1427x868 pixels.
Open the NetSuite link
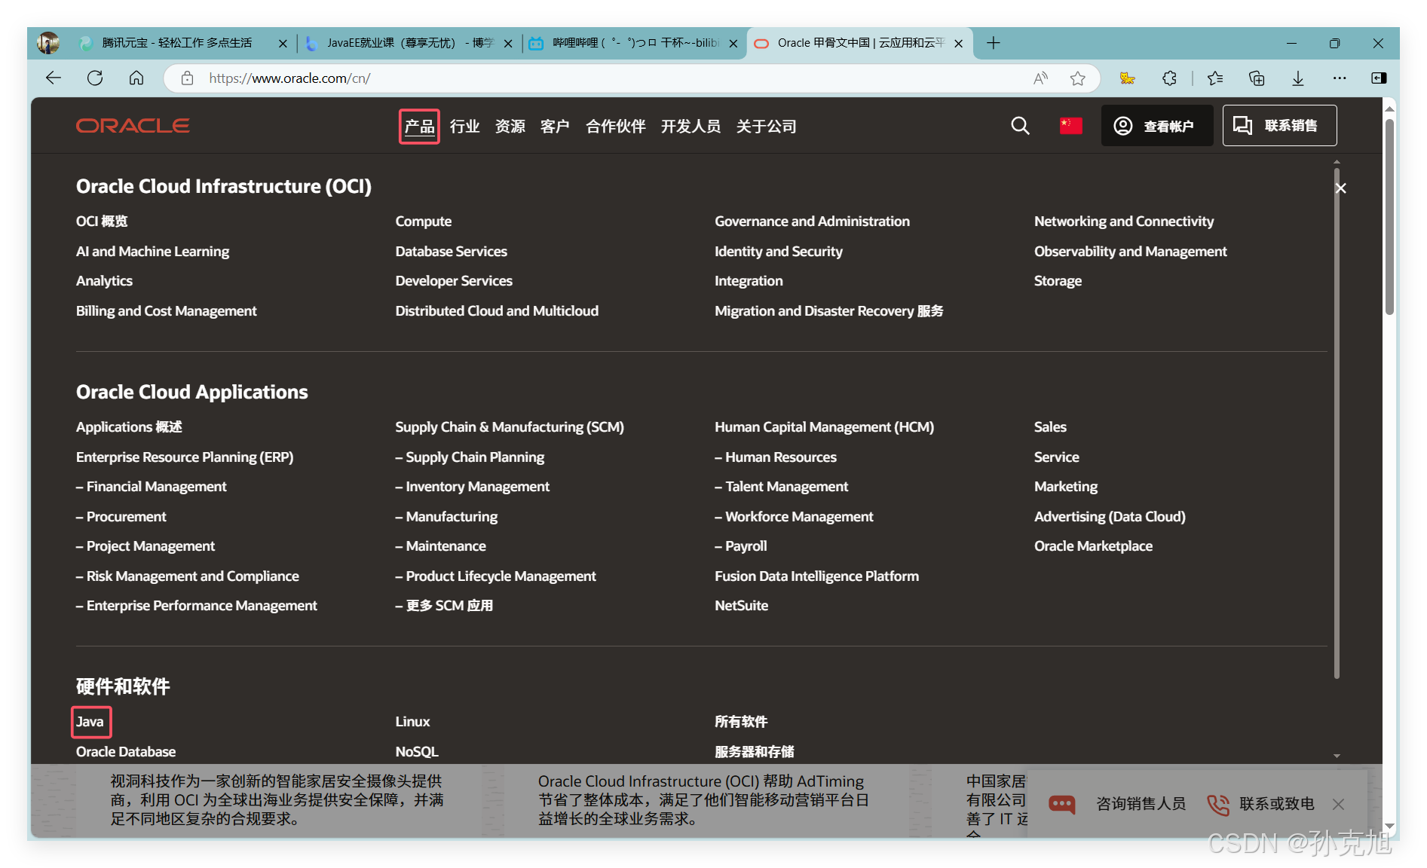point(741,606)
